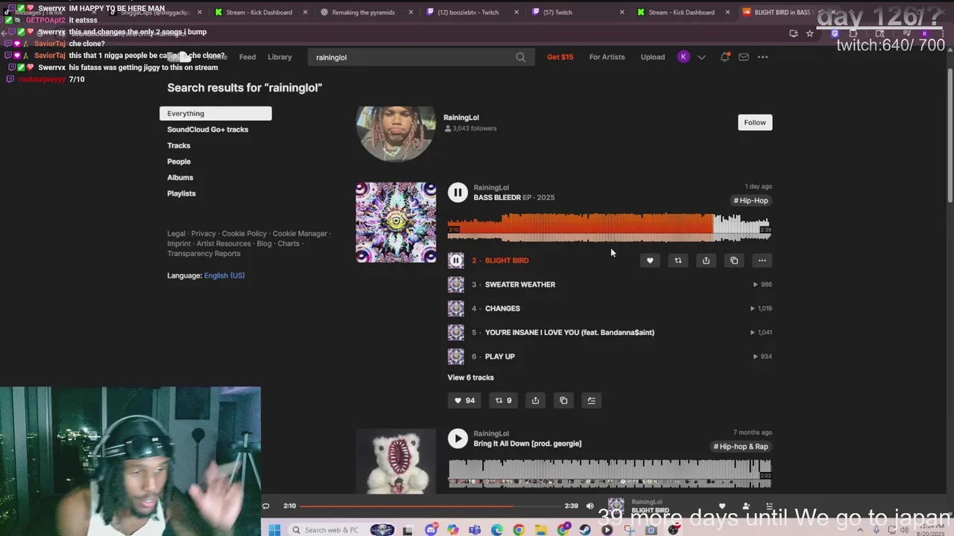Play PLAY UP track

pos(499,357)
